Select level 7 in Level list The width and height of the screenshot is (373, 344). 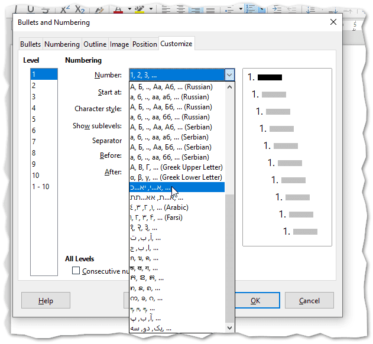tap(44, 142)
